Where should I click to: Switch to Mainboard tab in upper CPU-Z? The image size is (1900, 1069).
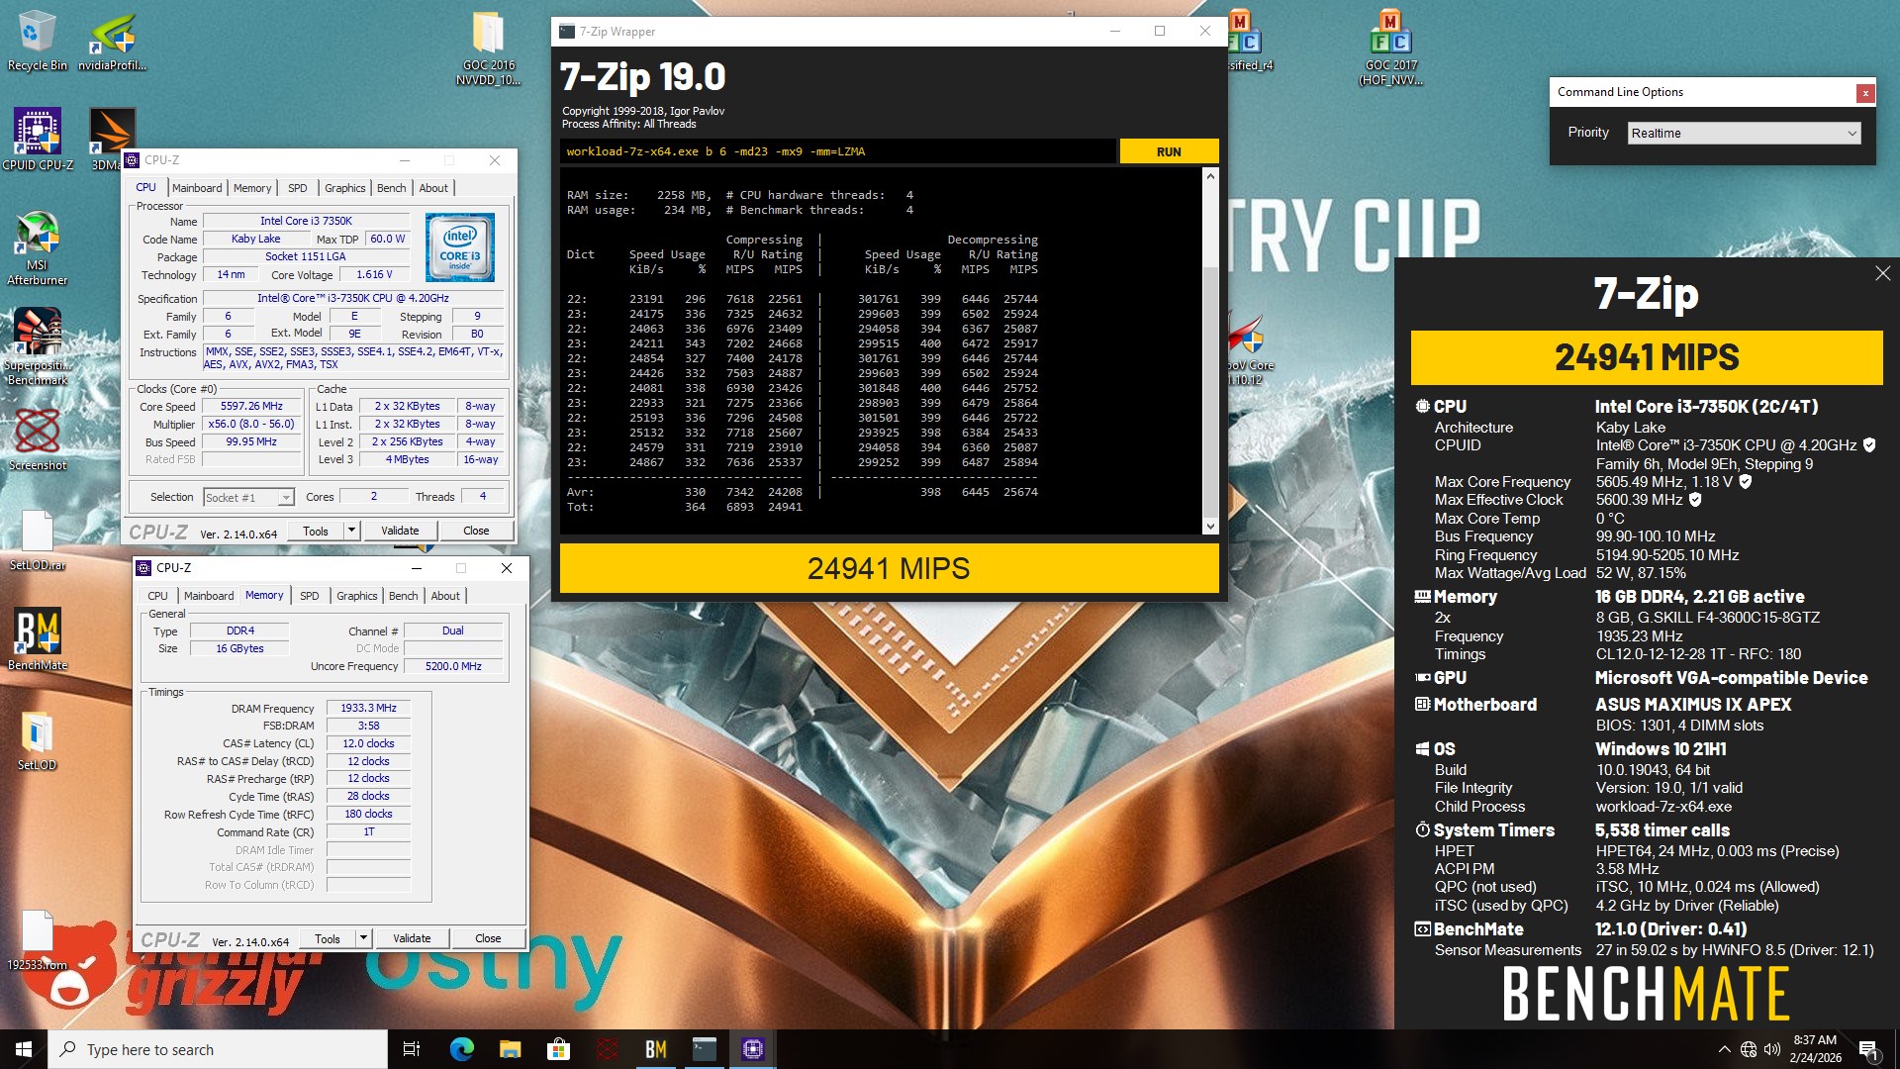[x=197, y=188]
